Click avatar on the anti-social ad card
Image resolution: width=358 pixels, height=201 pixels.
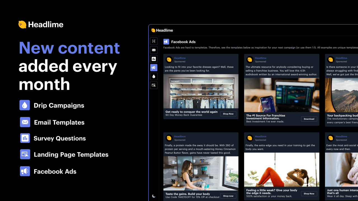(x=331, y=138)
